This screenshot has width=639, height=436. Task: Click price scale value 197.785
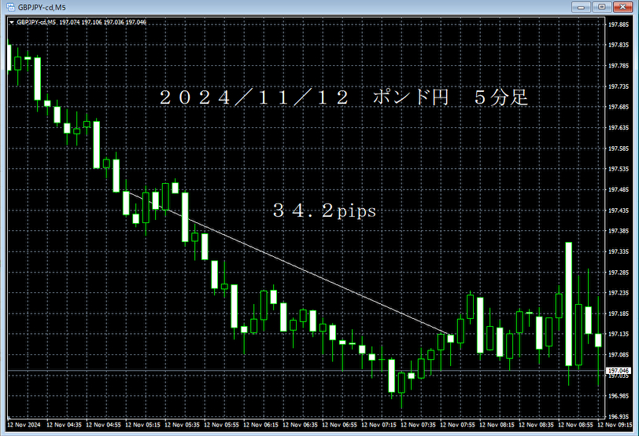(619, 65)
